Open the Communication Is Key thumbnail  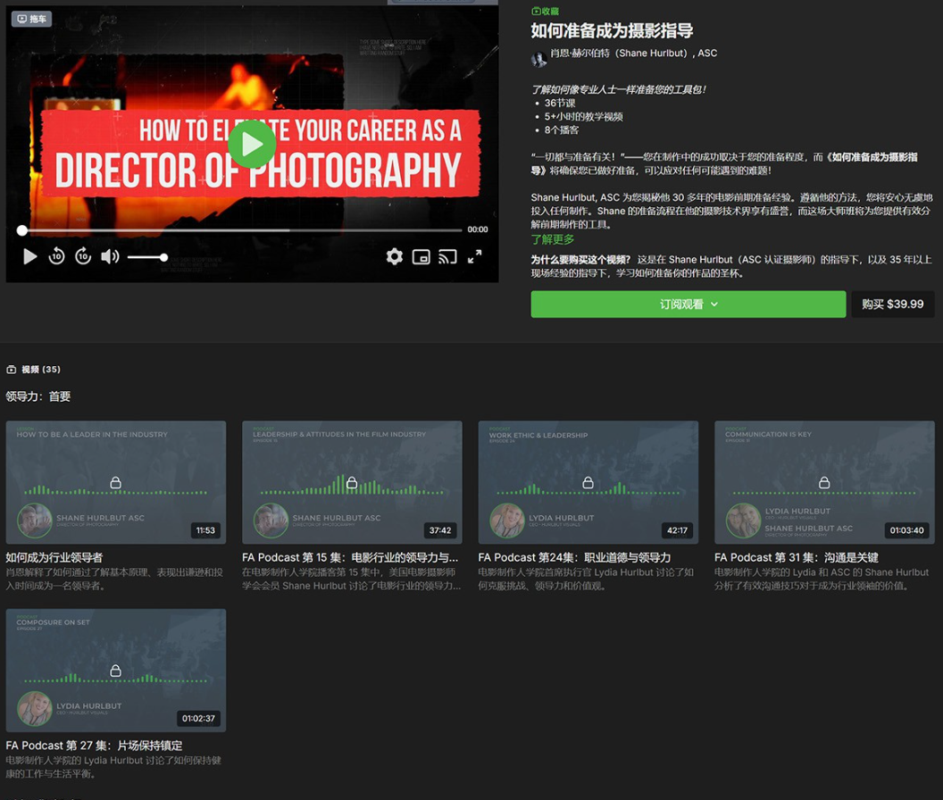[824, 482]
